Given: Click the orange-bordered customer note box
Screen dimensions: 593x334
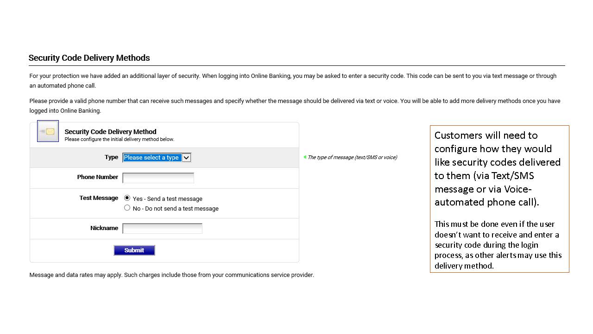Looking at the screenshot, I should (x=499, y=199).
